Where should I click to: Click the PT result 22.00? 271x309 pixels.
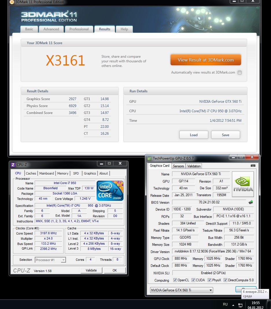point(104,127)
